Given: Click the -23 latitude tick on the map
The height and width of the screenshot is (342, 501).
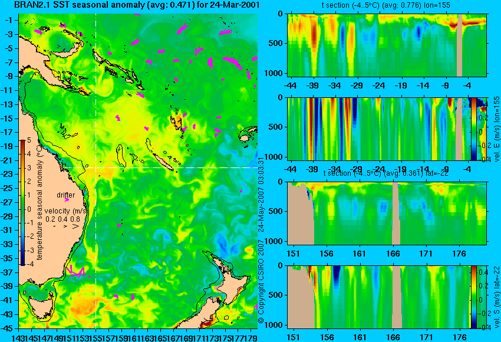Looking at the screenshot, I should pos(8,174).
